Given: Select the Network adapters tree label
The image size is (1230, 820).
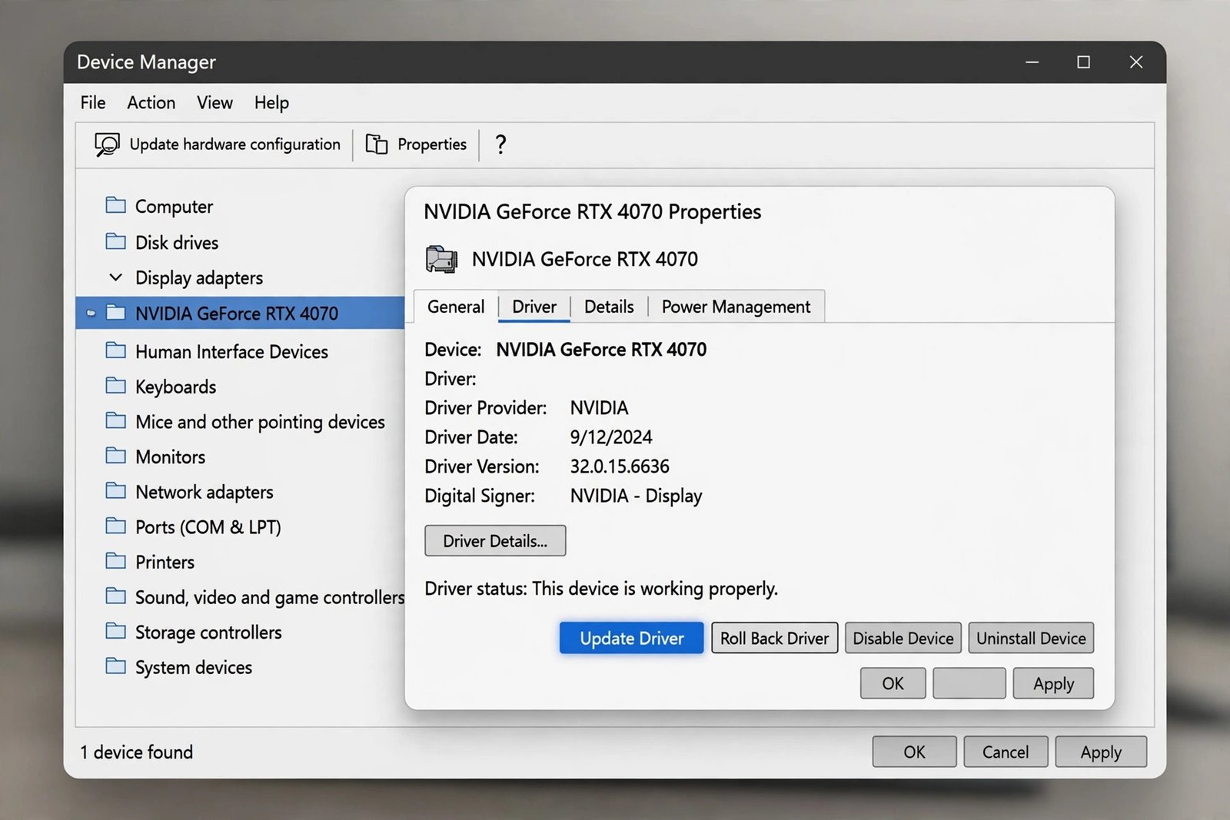Looking at the screenshot, I should [204, 492].
